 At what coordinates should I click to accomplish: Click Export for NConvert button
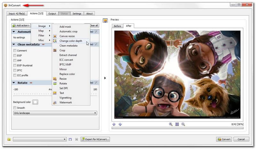(95, 139)
